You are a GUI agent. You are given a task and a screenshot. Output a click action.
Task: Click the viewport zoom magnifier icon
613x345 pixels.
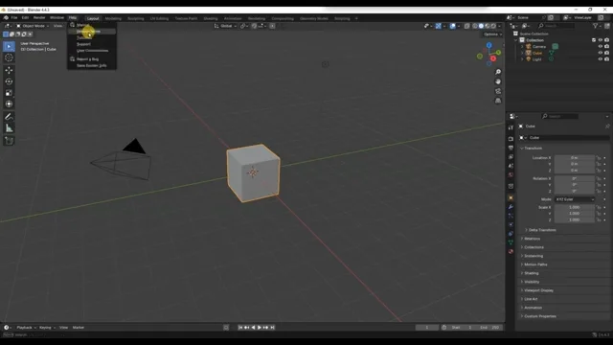498,72
